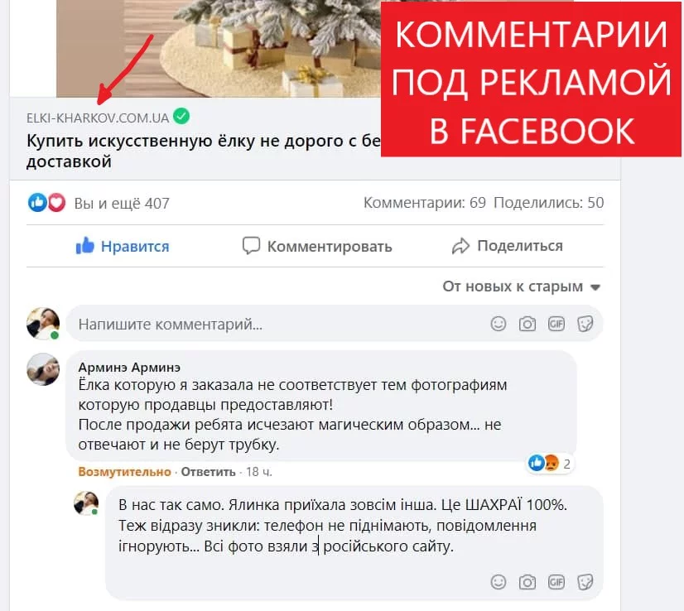Toggle the Возмутительно reaction on the comment
The height and width of the screenshot is (611, 684).
[124, 471]
